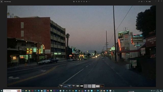Open Microsoft Edge from the taskbar
Image resolution: width=163 pixels, height=92 pixels.
pos(98,91)
